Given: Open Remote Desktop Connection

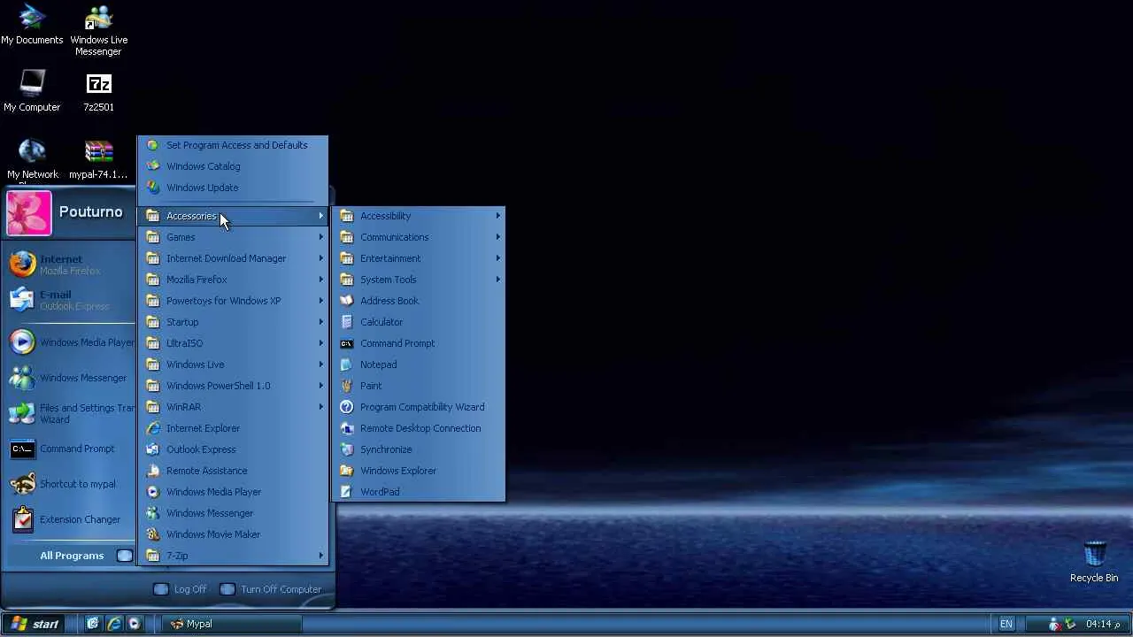Looking at the screenshot, I should coord(419,428).
